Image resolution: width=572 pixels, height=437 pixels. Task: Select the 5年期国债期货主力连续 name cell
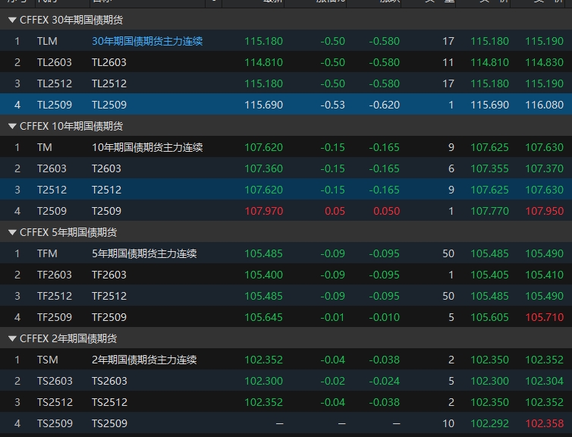144,253
